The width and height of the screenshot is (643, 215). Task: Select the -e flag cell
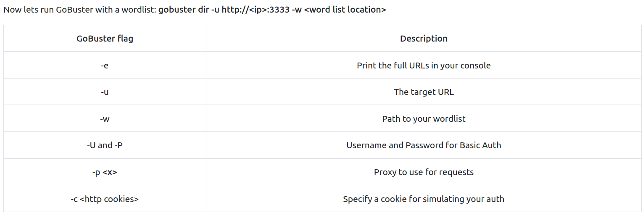105,66
